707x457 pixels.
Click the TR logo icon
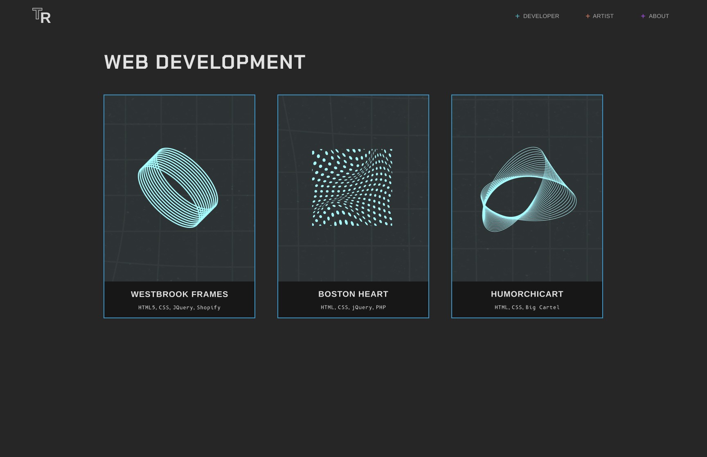[x=42, y=16]
